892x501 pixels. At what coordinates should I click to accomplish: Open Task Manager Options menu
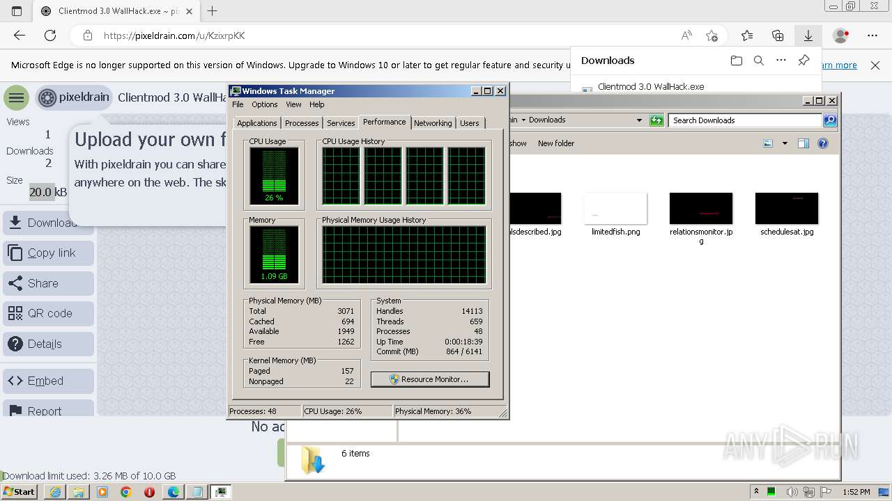pos(265,104)
